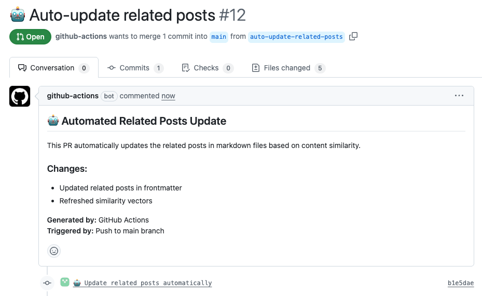Open the b1e5dae commit hash link
Viewport: 482px width, 296px height.
tap(461, 283)
